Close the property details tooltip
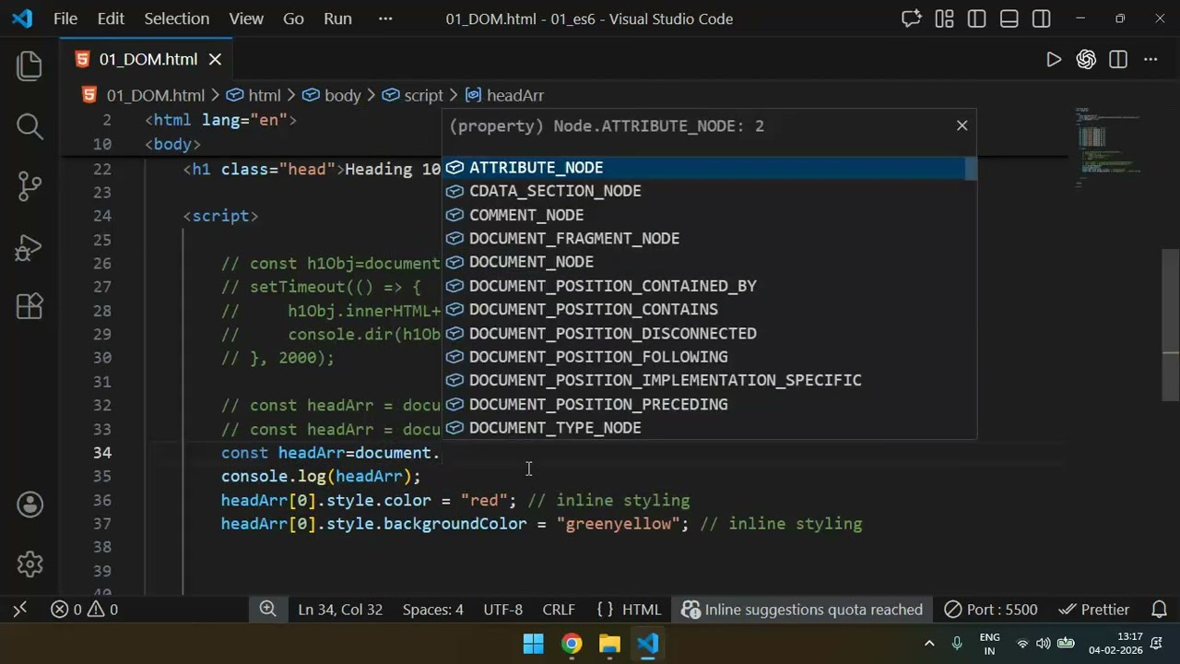The image size is (1180, 664). 962,125
